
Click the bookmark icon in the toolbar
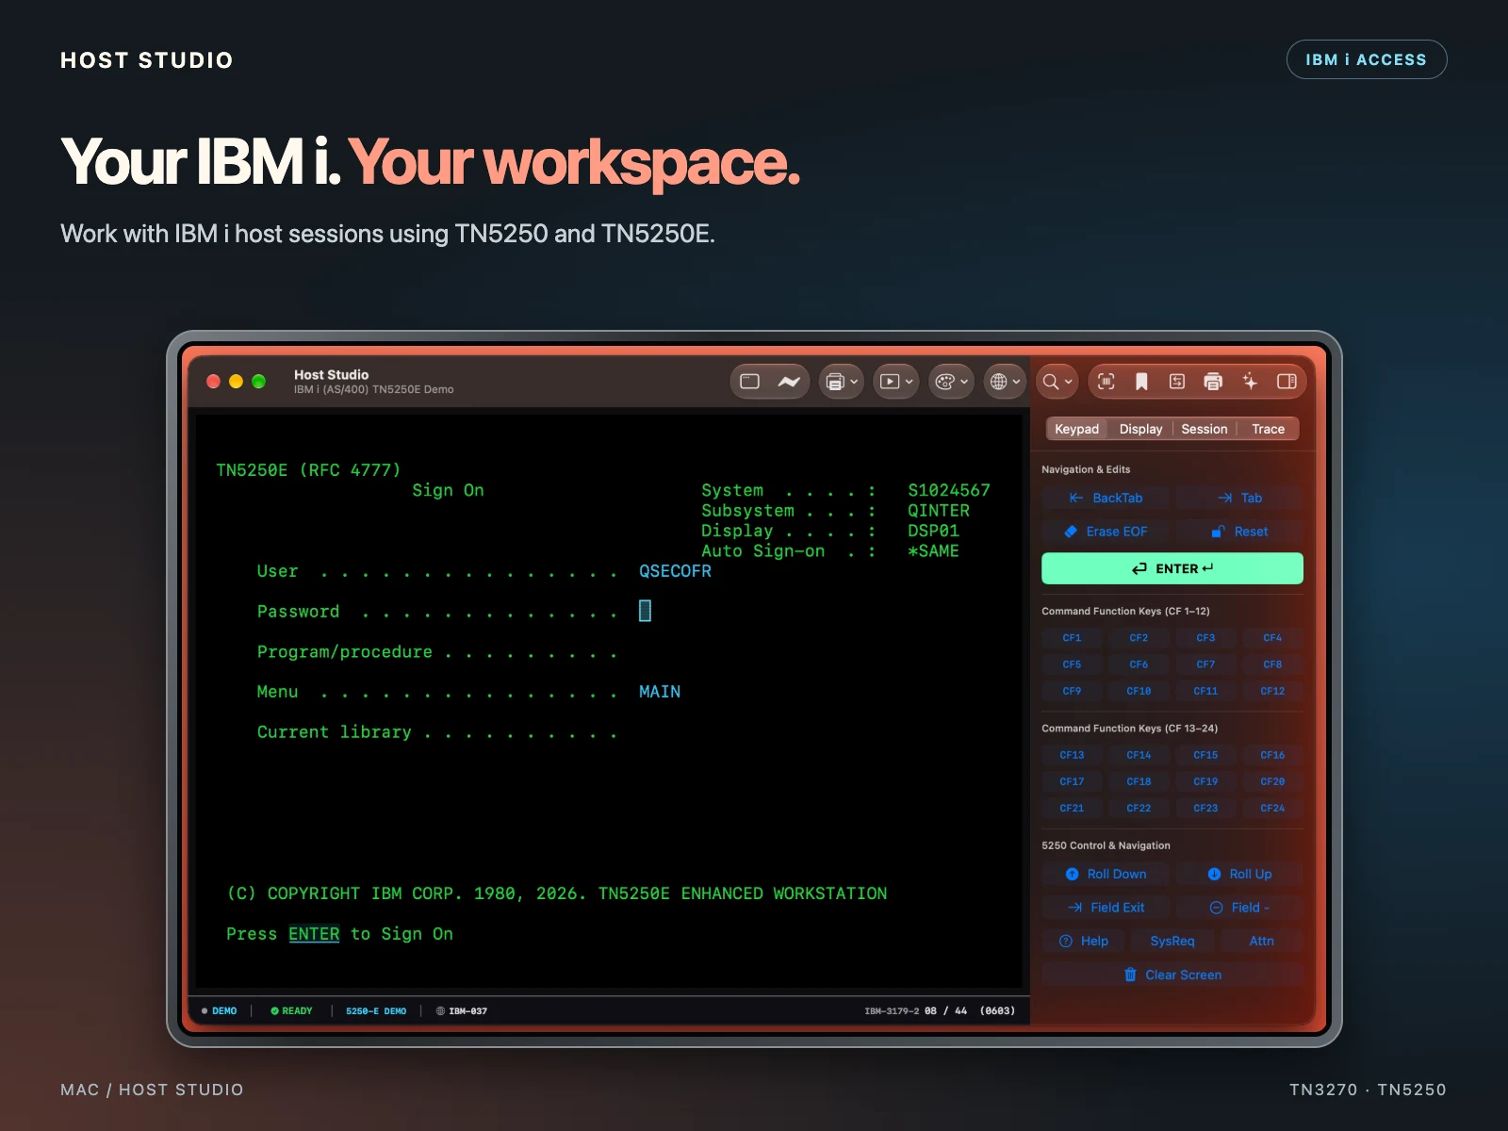1141,382
